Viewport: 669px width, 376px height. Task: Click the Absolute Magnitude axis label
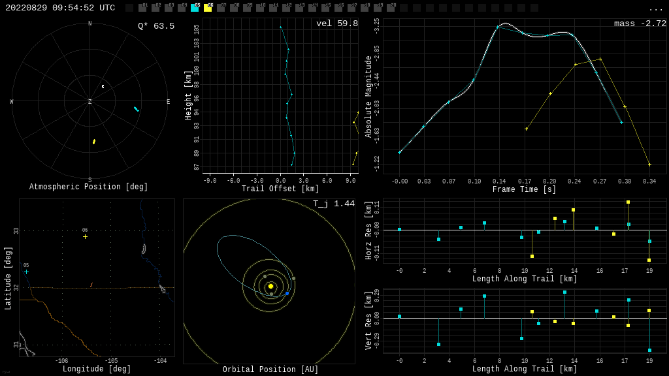(x=368, y=97)
